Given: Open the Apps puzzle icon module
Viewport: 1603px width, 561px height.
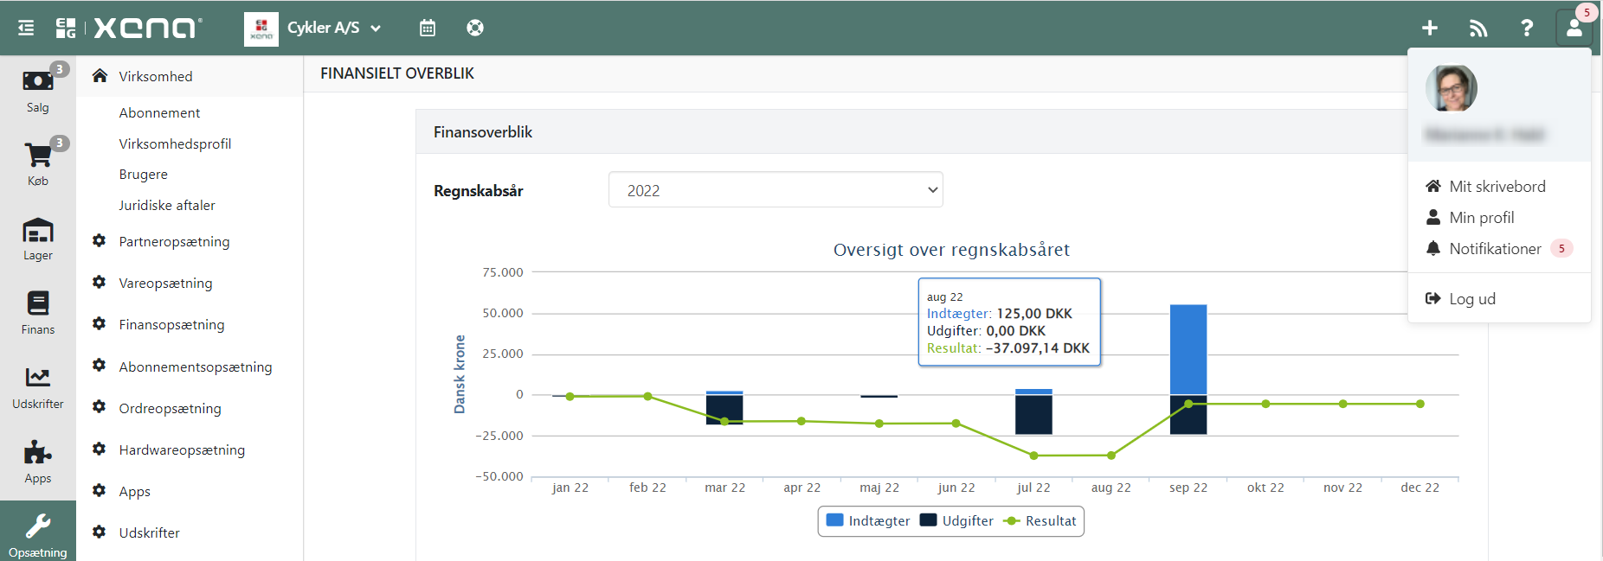Looking at the screenshot, I should coord(37,461).
